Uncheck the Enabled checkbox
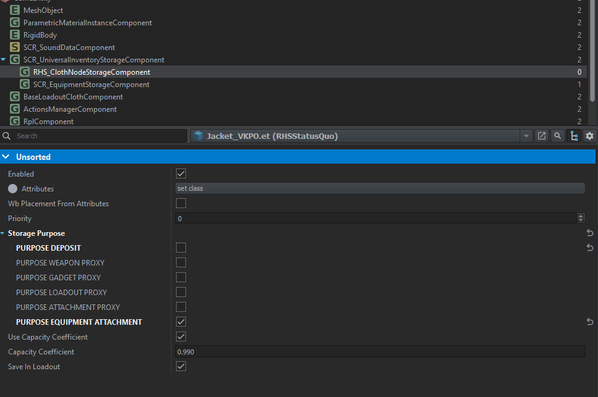This screenshot has width=598, height=397. (x=181, y=174)
